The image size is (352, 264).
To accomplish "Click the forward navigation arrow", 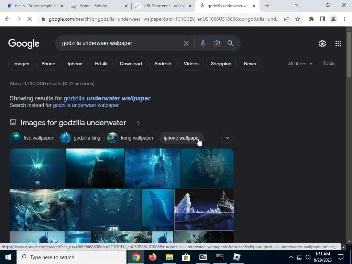I will point(19,19).
